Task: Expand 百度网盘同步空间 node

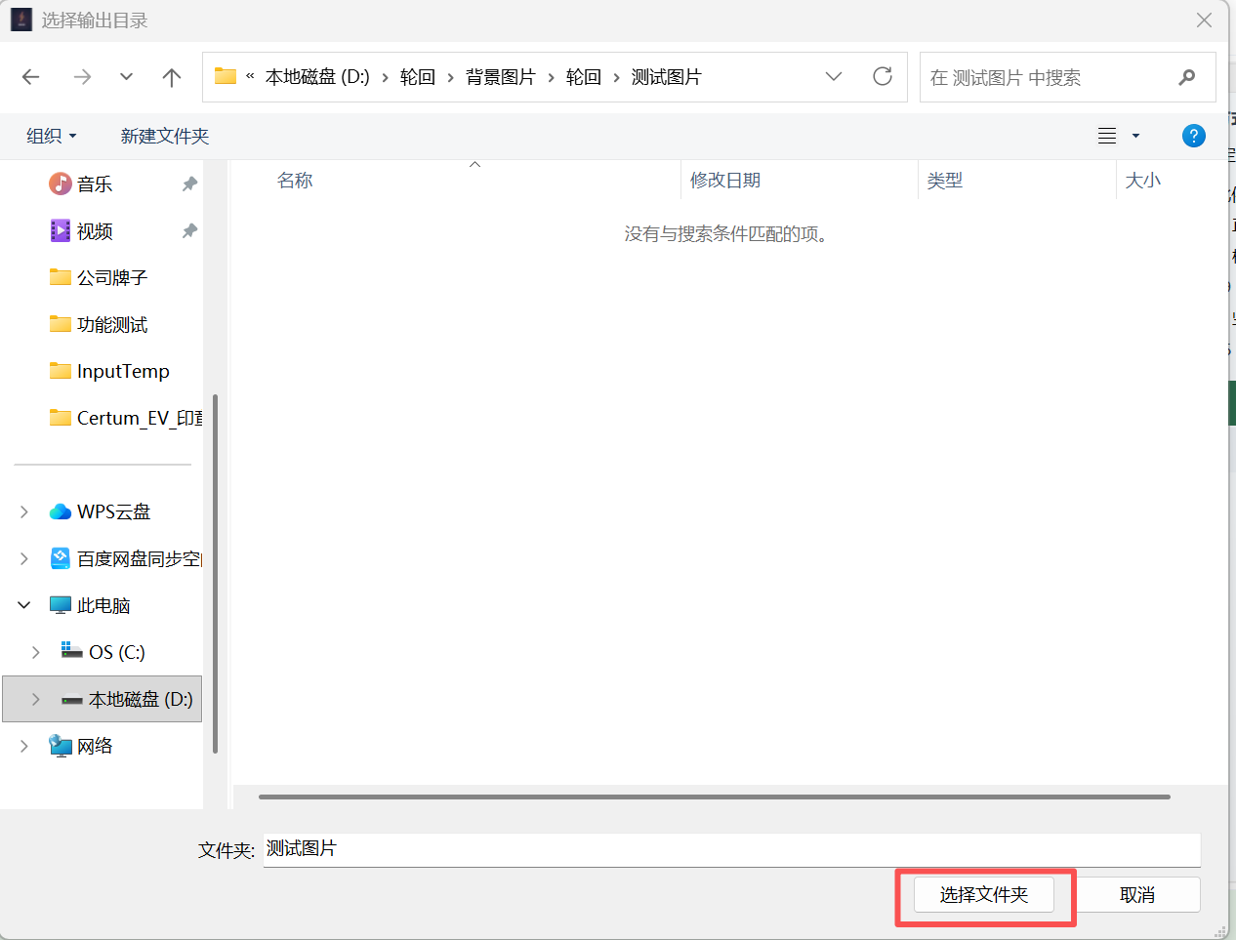Action: point(24,558)
